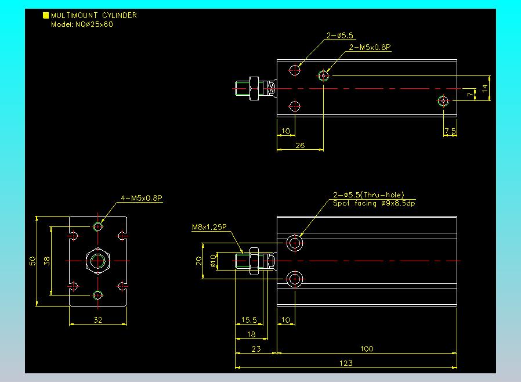Click the '10' dimension next to '15.5'
The height and width of the screenshot is (382, 521).
(285, 320)
